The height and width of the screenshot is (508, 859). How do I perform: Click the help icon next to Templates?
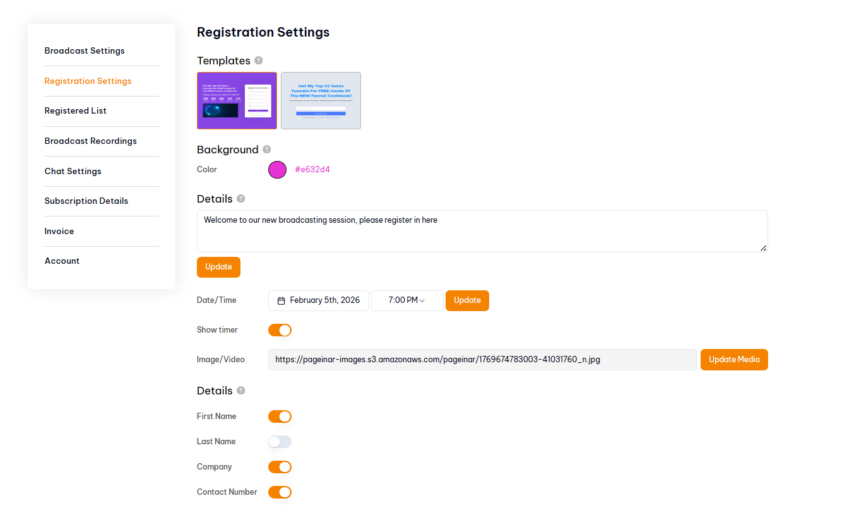pyautogui.click(x=258, y=61)
